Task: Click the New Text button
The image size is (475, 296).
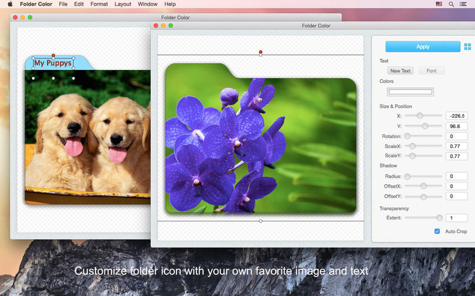Action: pyautogui.click(x=400, y=70)
